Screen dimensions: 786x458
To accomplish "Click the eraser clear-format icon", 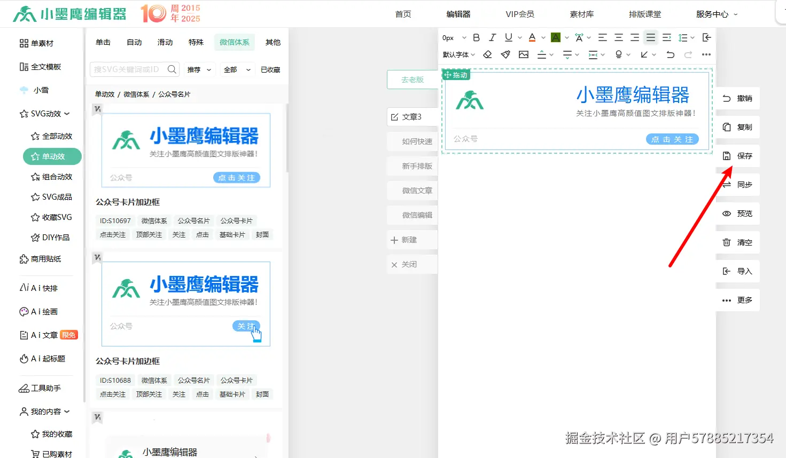I will pyautogui.click(x=487, y=54).
